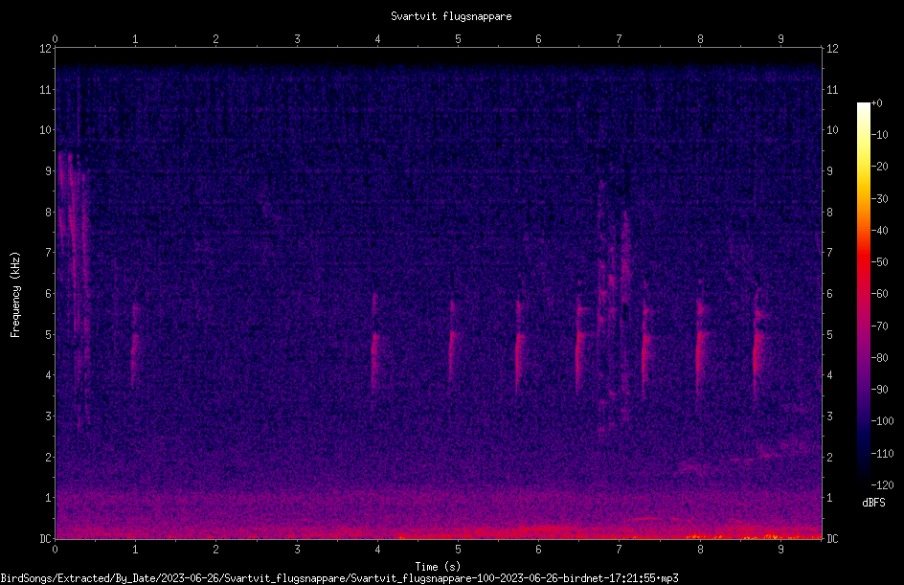Click the '3' tick on the top time axis

point(297,39)
